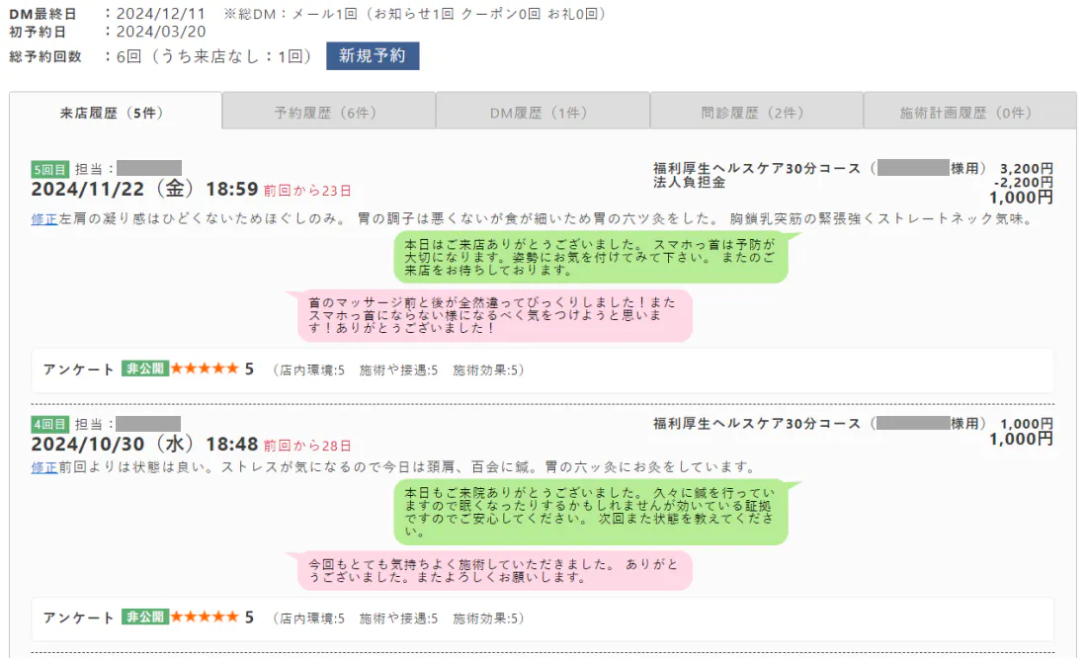Click 非公開 badge in the 11/22 survey

tap(145, 369)
